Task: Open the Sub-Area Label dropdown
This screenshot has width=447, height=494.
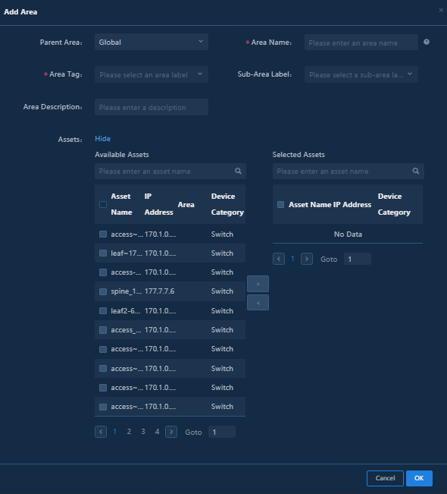Action: pyautogui.click(x=361, y=74)
